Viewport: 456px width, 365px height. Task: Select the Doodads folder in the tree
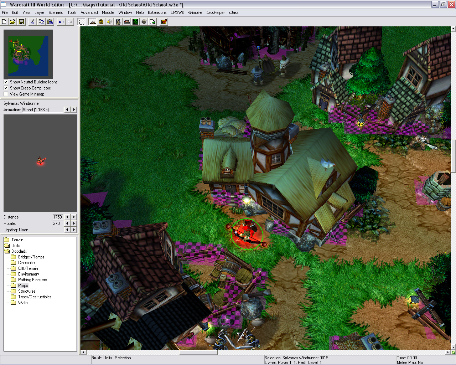pyautogui.click(x=19, y=251)
